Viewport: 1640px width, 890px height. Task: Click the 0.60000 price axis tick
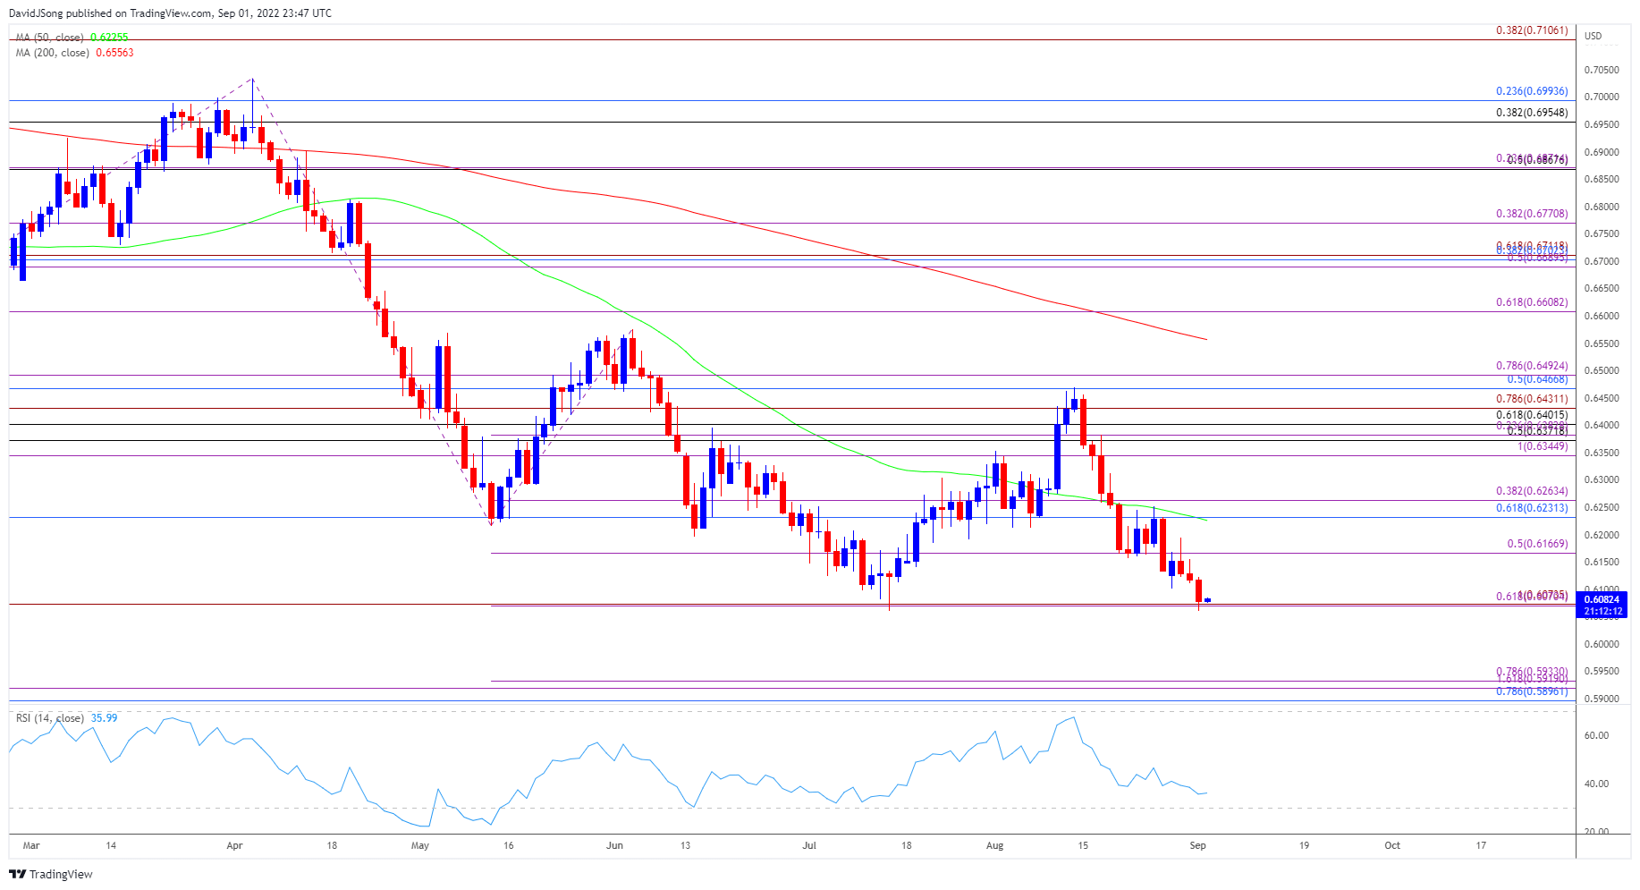pos(1602,644)
